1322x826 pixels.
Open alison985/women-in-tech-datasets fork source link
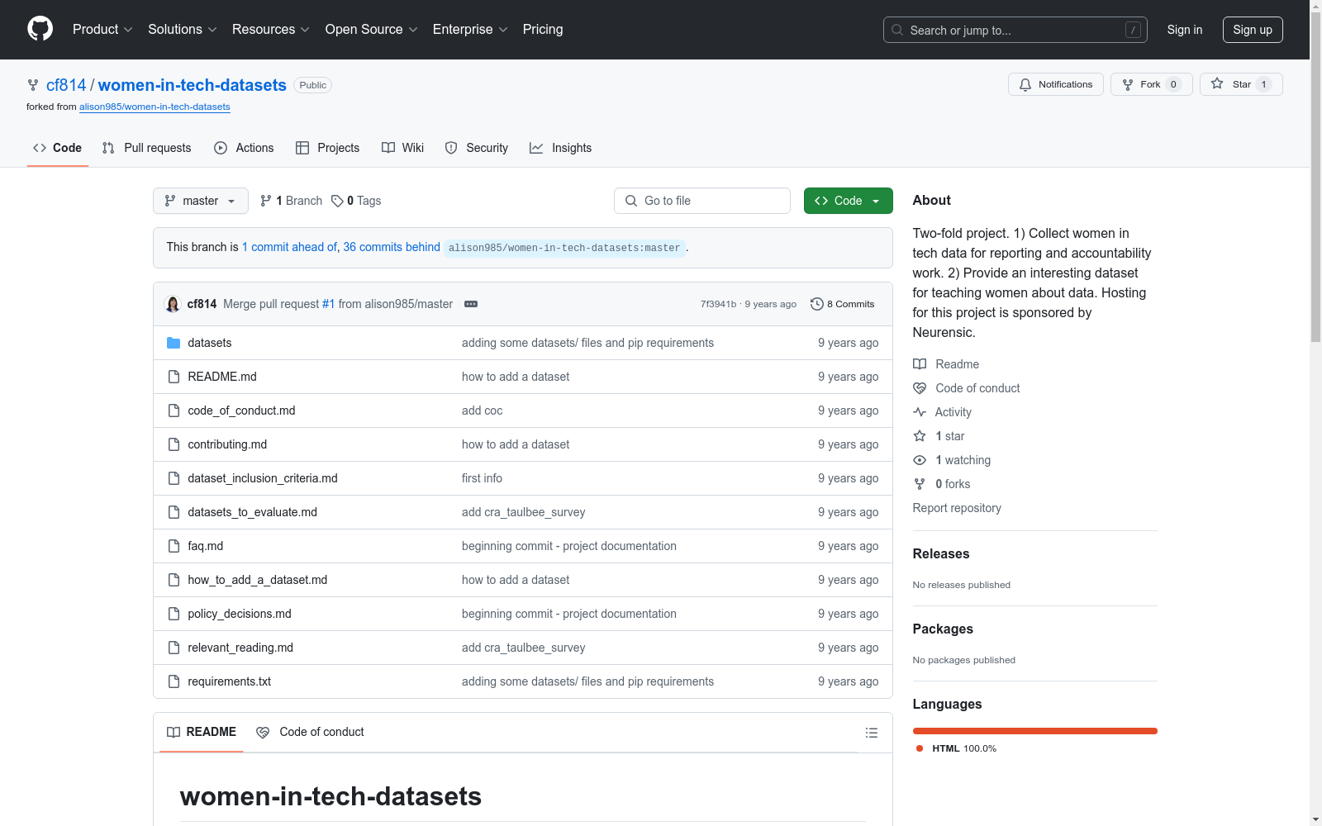click(155, 107)
